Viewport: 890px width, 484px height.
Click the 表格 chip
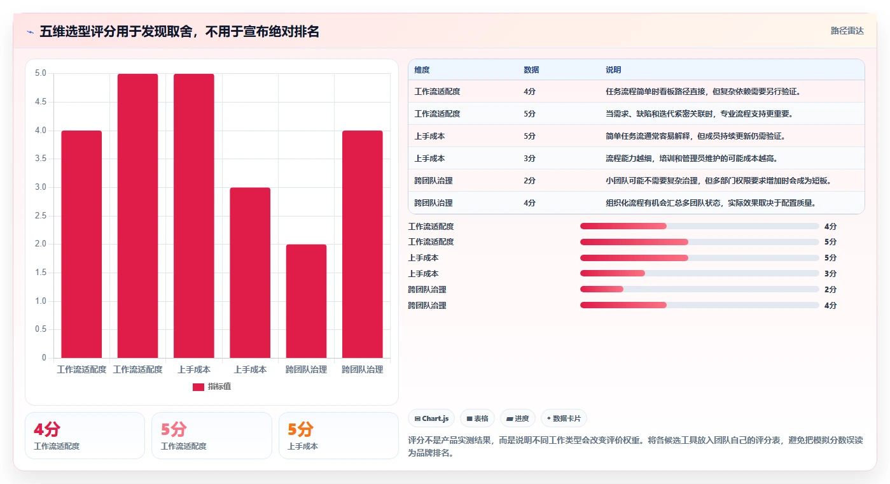click(x=477, y=418)
